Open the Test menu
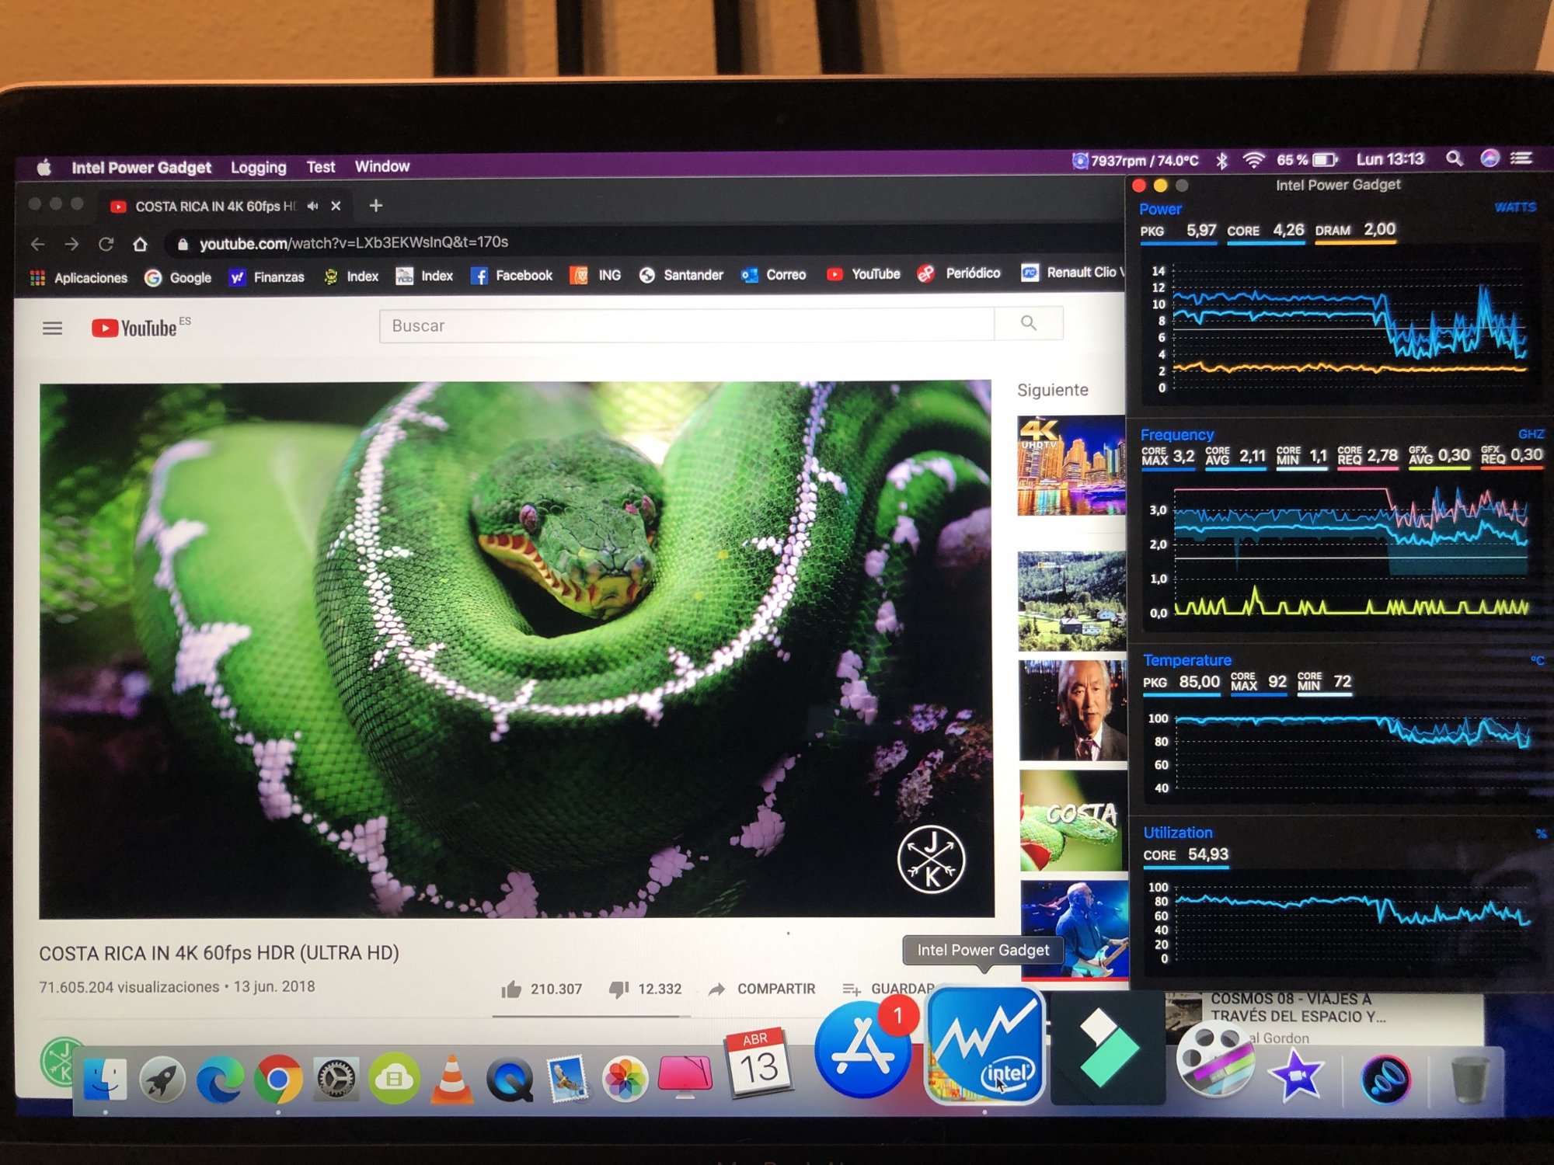This screenshot has height=1165, width=1554. (x=320, y=166)
